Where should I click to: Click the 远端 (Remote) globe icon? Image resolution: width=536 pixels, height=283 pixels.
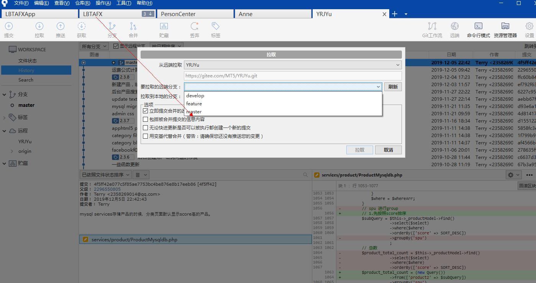pos(455,26)
